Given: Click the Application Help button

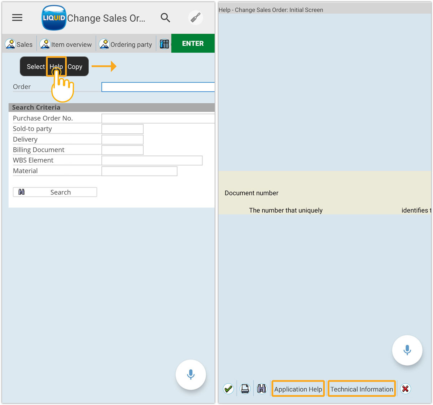Looking at the screenshot, I should pos(298,389).
